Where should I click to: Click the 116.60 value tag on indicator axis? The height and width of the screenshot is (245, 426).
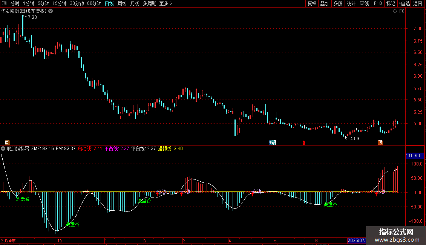(413, 156)
